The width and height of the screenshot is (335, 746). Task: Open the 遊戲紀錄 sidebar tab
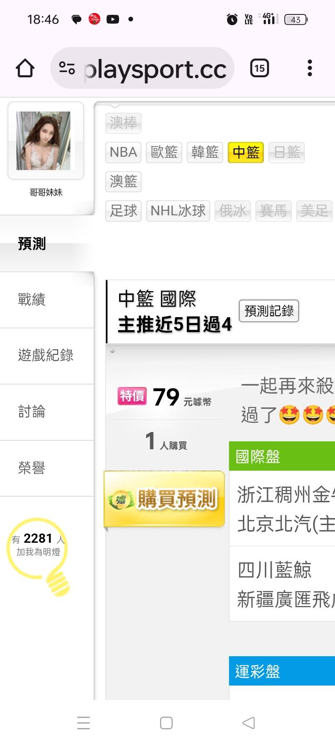[47, 356]
